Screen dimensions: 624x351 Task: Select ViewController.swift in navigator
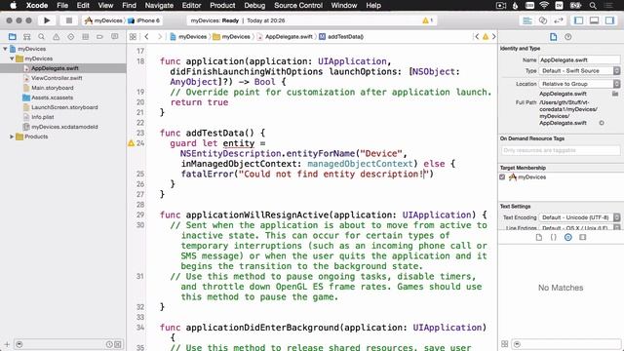coord(57,78)
